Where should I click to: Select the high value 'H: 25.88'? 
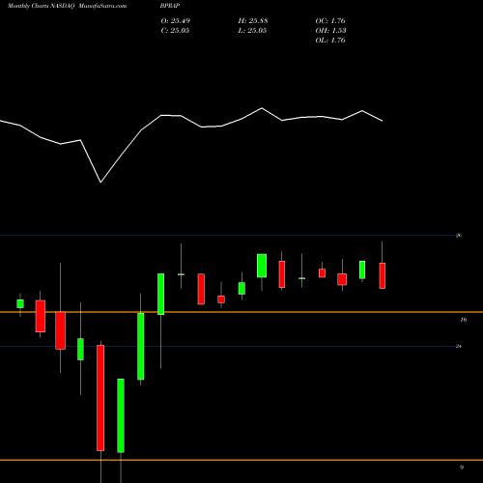click(253, 21)
